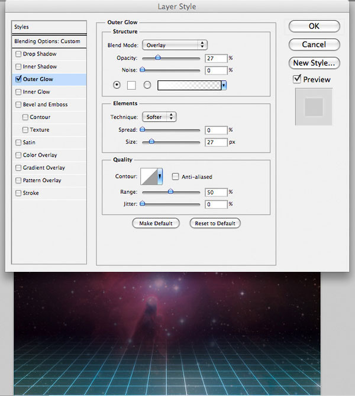This screenshot has width=355, height=396.
Task: Enable the Inner Glow checkbox
Action: (18, 92)
